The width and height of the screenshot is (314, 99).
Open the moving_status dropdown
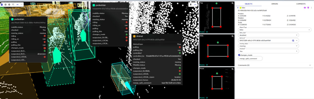click(x=268, y=46)
